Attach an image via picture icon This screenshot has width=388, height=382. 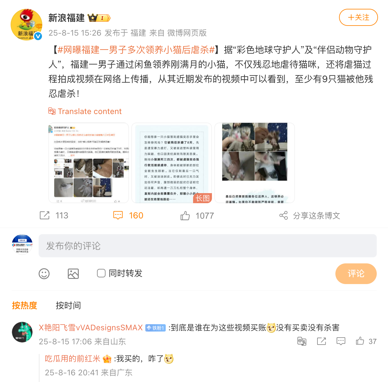[x=73, y=274]
